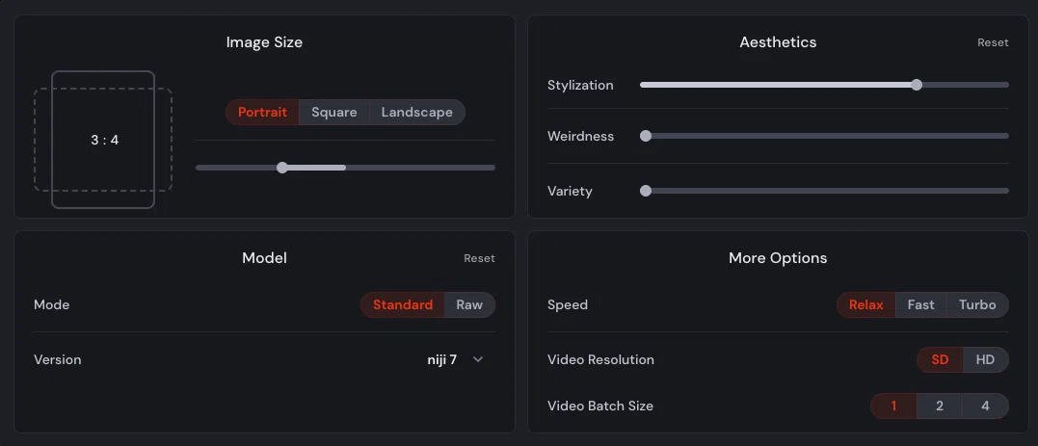Select Fast speed
Viewport: 1038px width, 446px height.
click(920, 305)
